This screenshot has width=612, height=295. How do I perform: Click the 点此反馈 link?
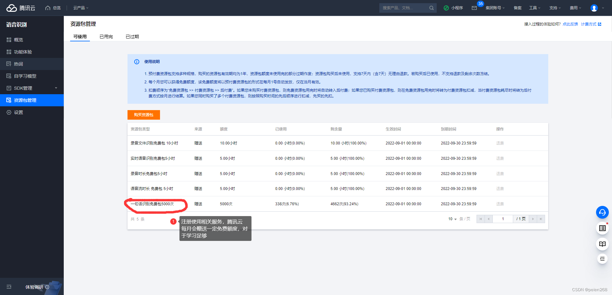570,24
